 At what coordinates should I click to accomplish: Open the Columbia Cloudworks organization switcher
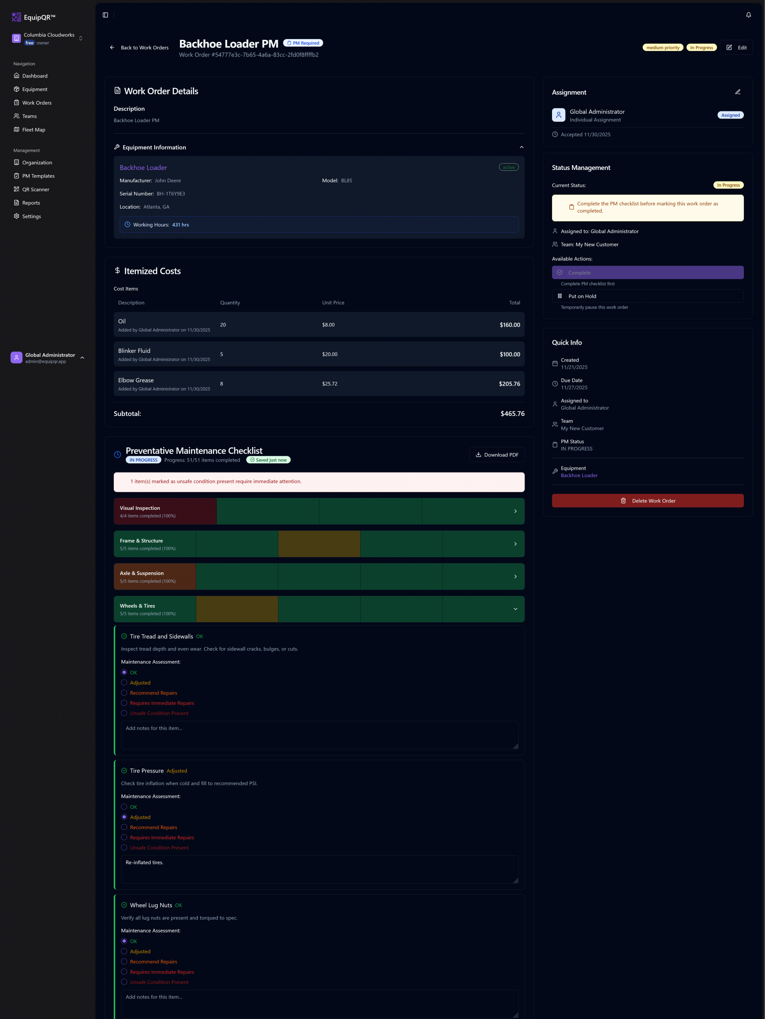48,39
